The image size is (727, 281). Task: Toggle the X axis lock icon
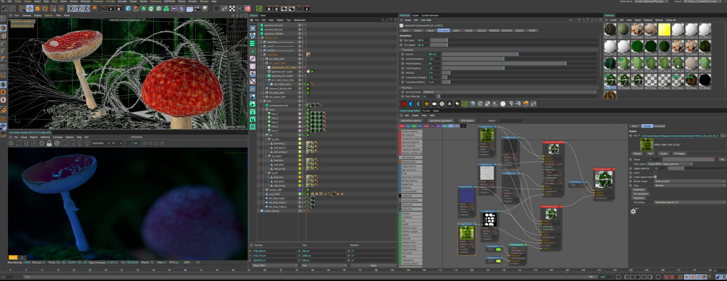[x=71, y=8]
